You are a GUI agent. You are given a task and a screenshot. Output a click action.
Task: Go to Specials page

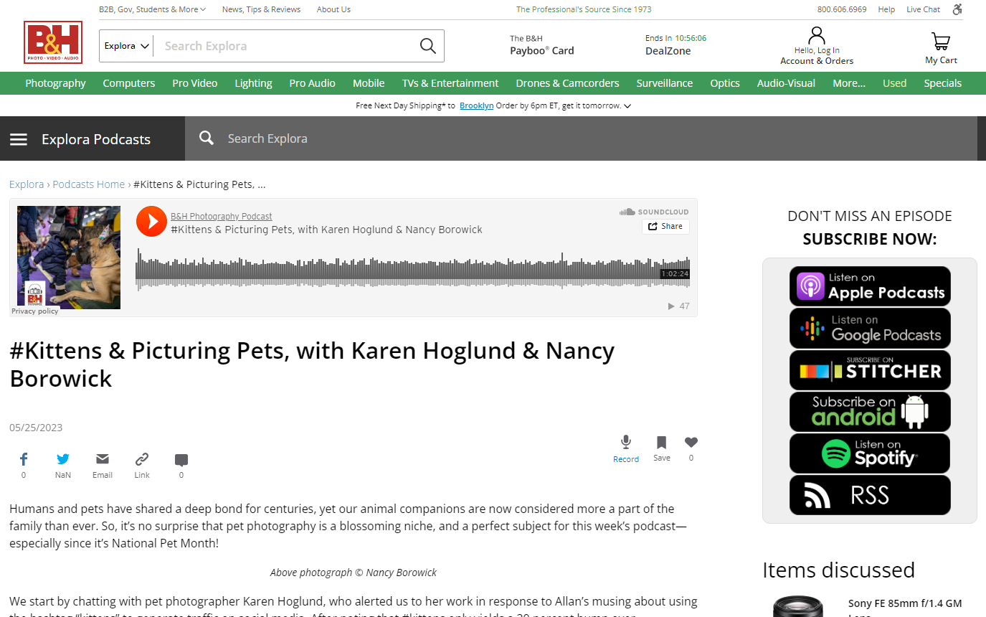[x=942, y=83]
